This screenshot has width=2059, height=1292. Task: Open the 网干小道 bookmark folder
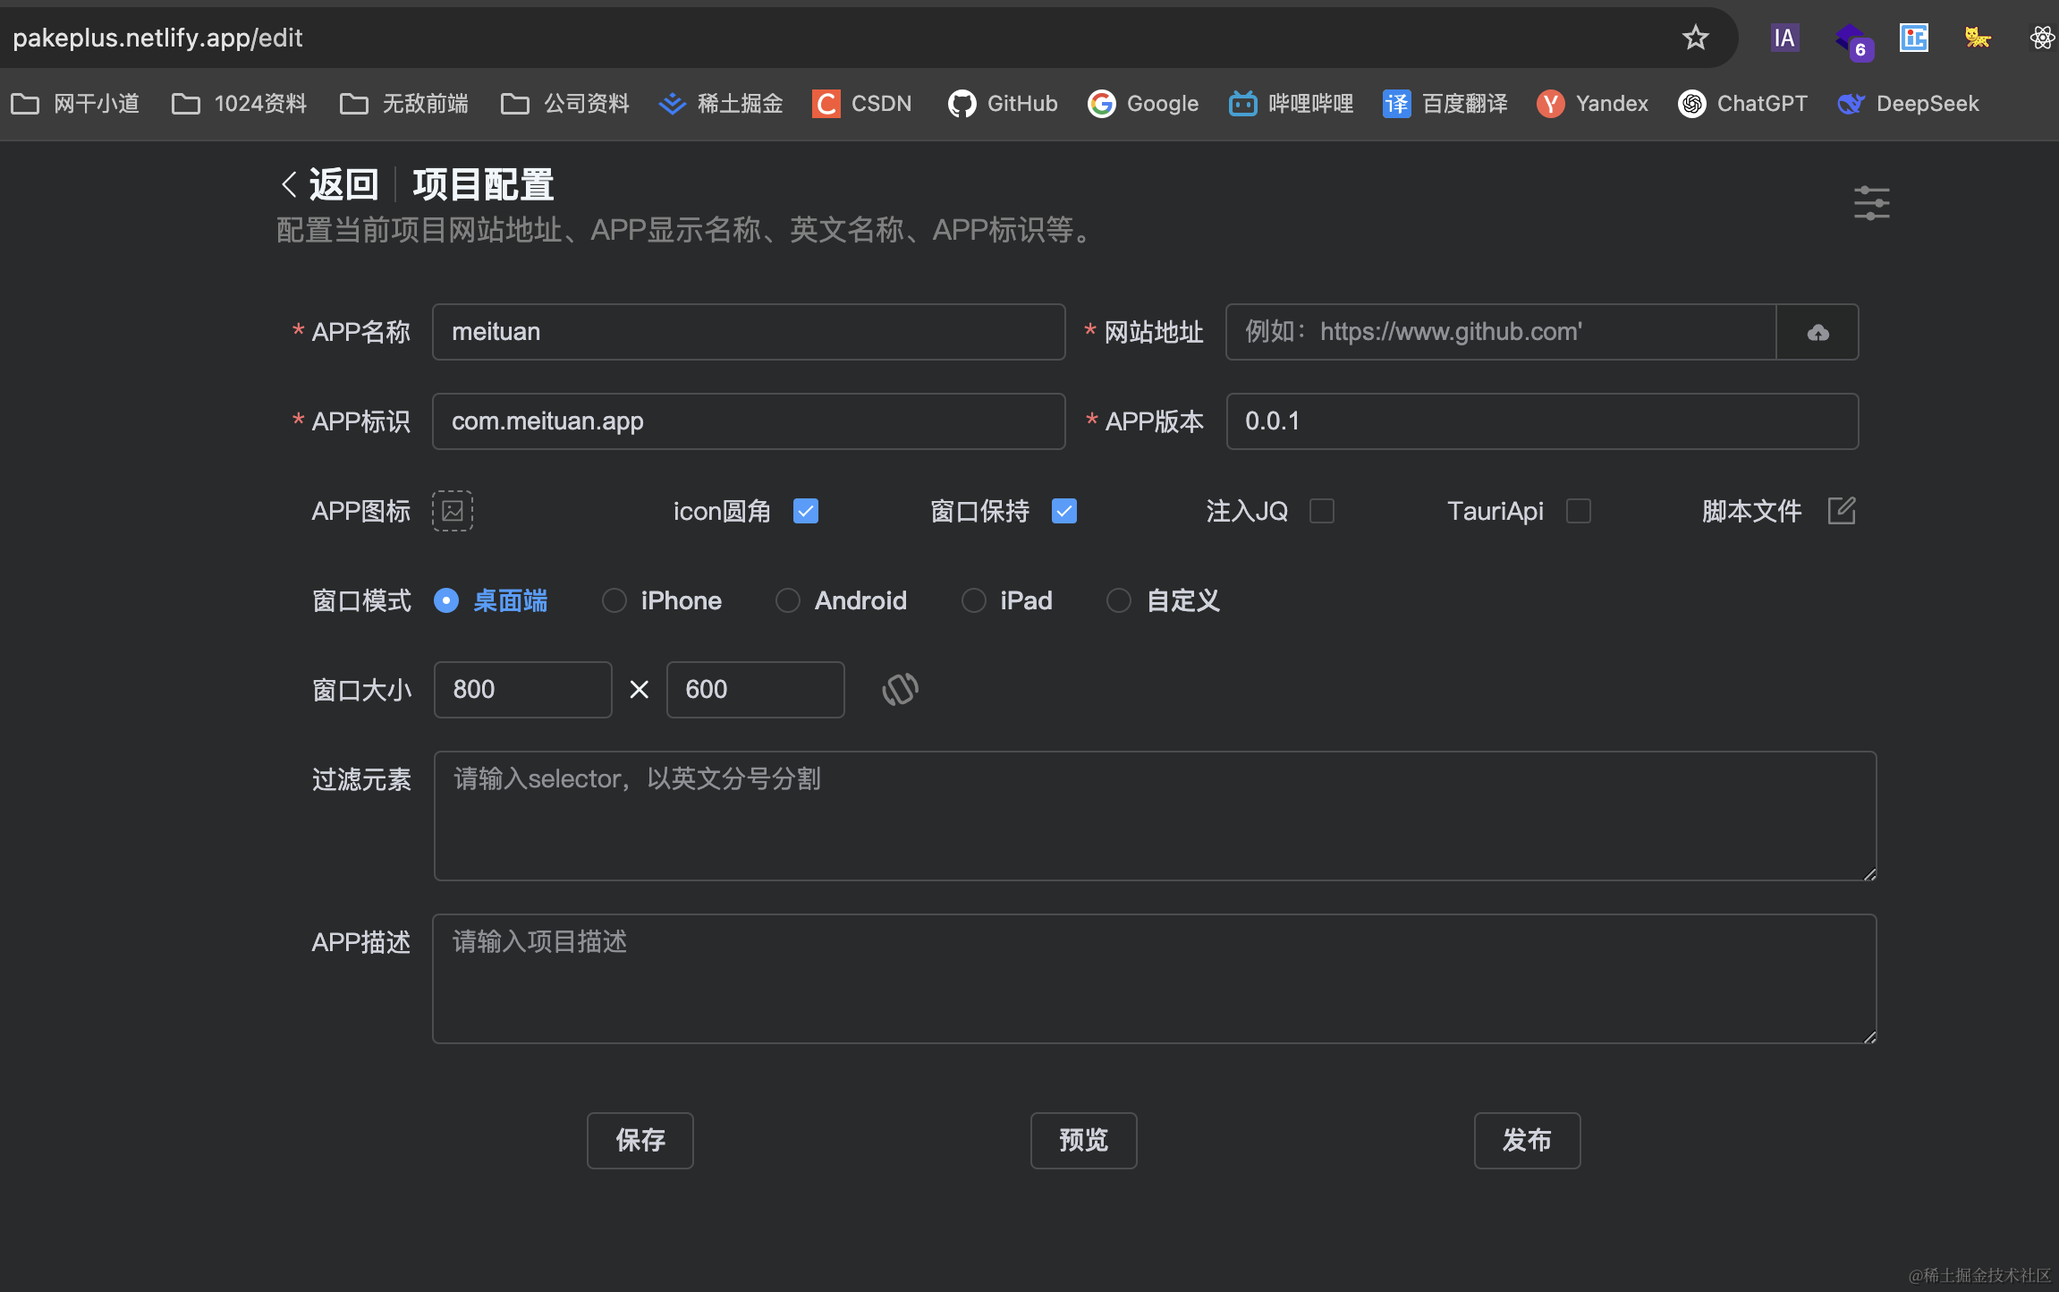[76, 104]
